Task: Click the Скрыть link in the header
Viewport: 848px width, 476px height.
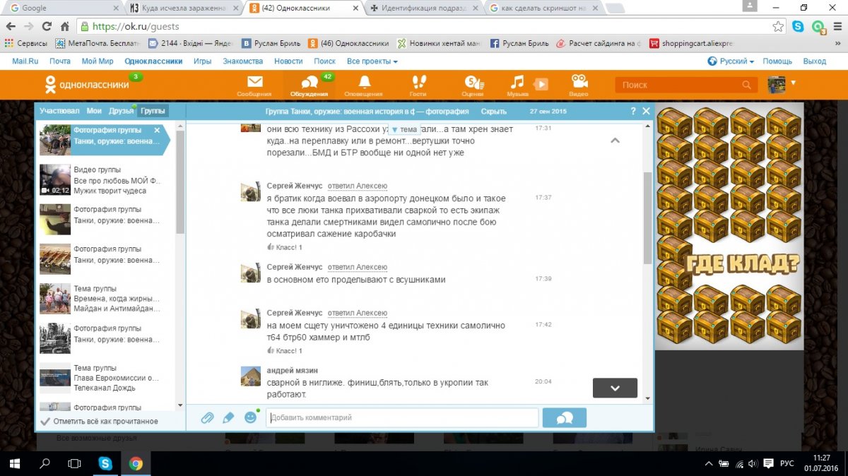Action: [x=493, y=112]
